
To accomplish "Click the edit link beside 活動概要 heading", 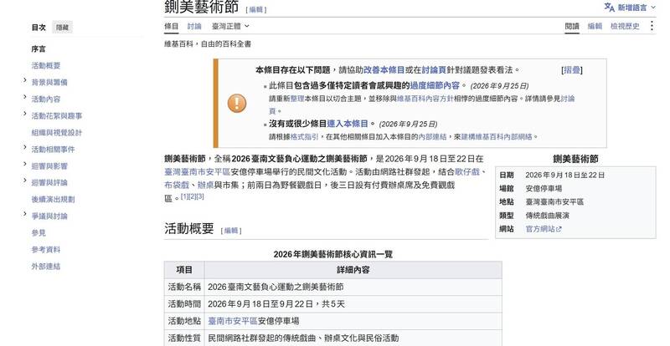I will pos(231,231).
